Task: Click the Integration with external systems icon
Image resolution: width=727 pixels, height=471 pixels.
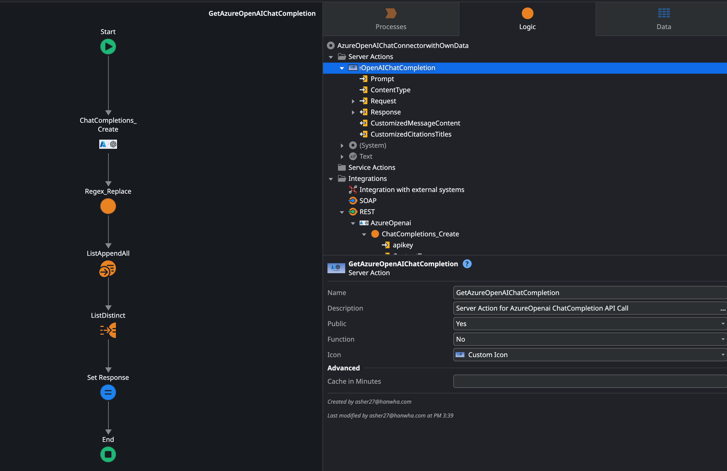Action: (x=353, y=190)
